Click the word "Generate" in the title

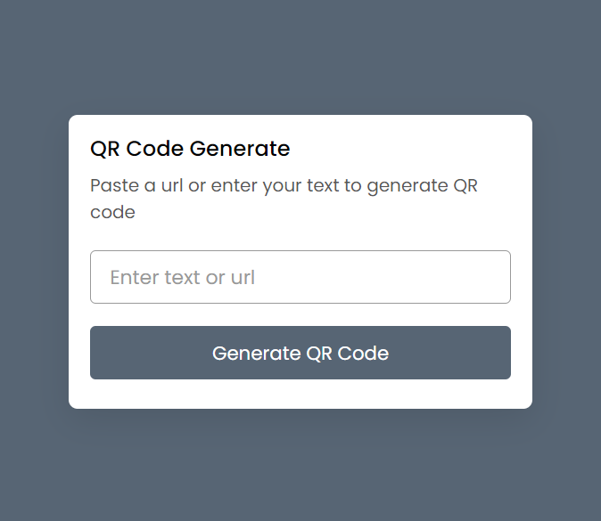pos(240,149)
